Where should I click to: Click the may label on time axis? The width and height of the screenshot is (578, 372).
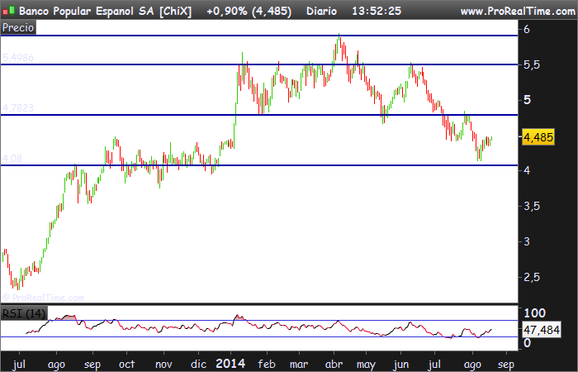366,365
